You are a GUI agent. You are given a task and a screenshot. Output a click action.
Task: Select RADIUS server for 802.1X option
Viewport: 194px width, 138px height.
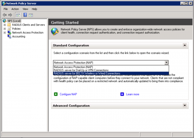[x=111, y=74]
